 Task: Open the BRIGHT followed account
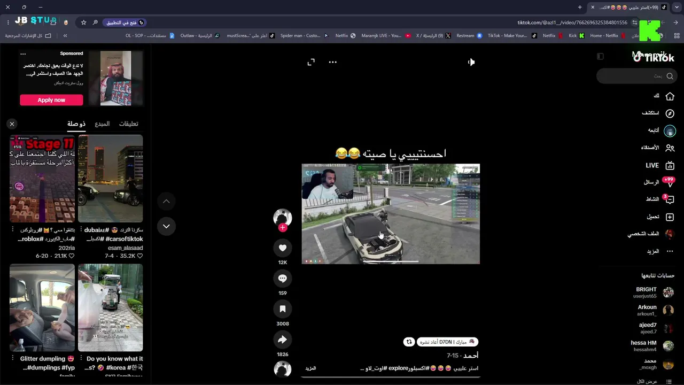click(x=654, y=292)
